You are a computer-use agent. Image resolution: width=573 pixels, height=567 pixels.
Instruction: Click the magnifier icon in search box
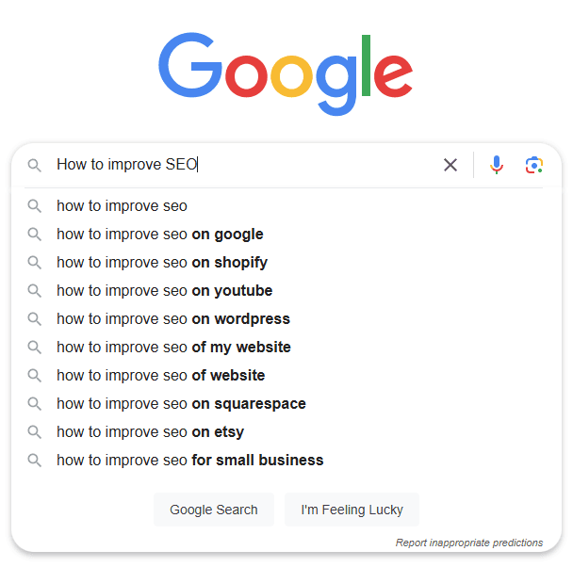click(35, 165)
